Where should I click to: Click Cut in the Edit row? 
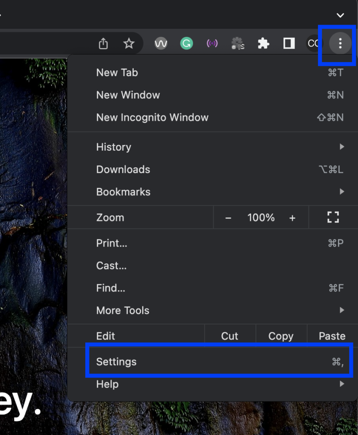coord(230,336)
